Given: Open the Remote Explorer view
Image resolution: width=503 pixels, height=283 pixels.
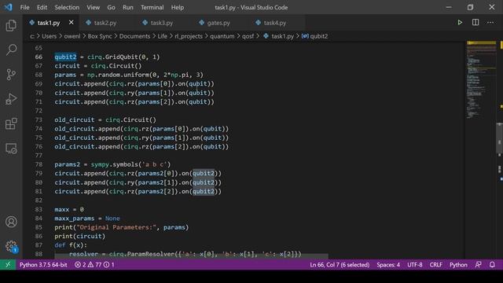Looking at the screenshot, I should click(x=11, y=149).
